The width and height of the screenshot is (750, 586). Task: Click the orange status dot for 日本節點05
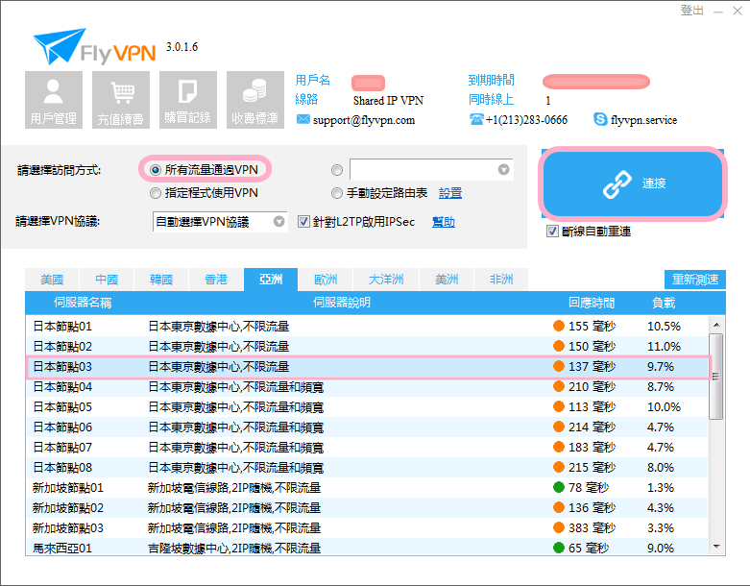[x=558, y=406]
